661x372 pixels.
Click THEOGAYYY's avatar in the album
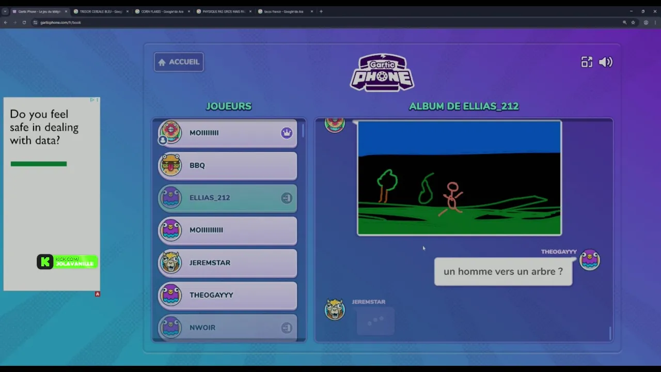[590, 259]
